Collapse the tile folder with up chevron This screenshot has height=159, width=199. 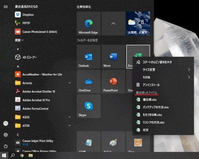113,23
